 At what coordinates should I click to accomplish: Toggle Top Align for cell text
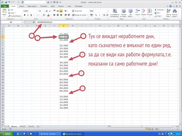[54, 11]
